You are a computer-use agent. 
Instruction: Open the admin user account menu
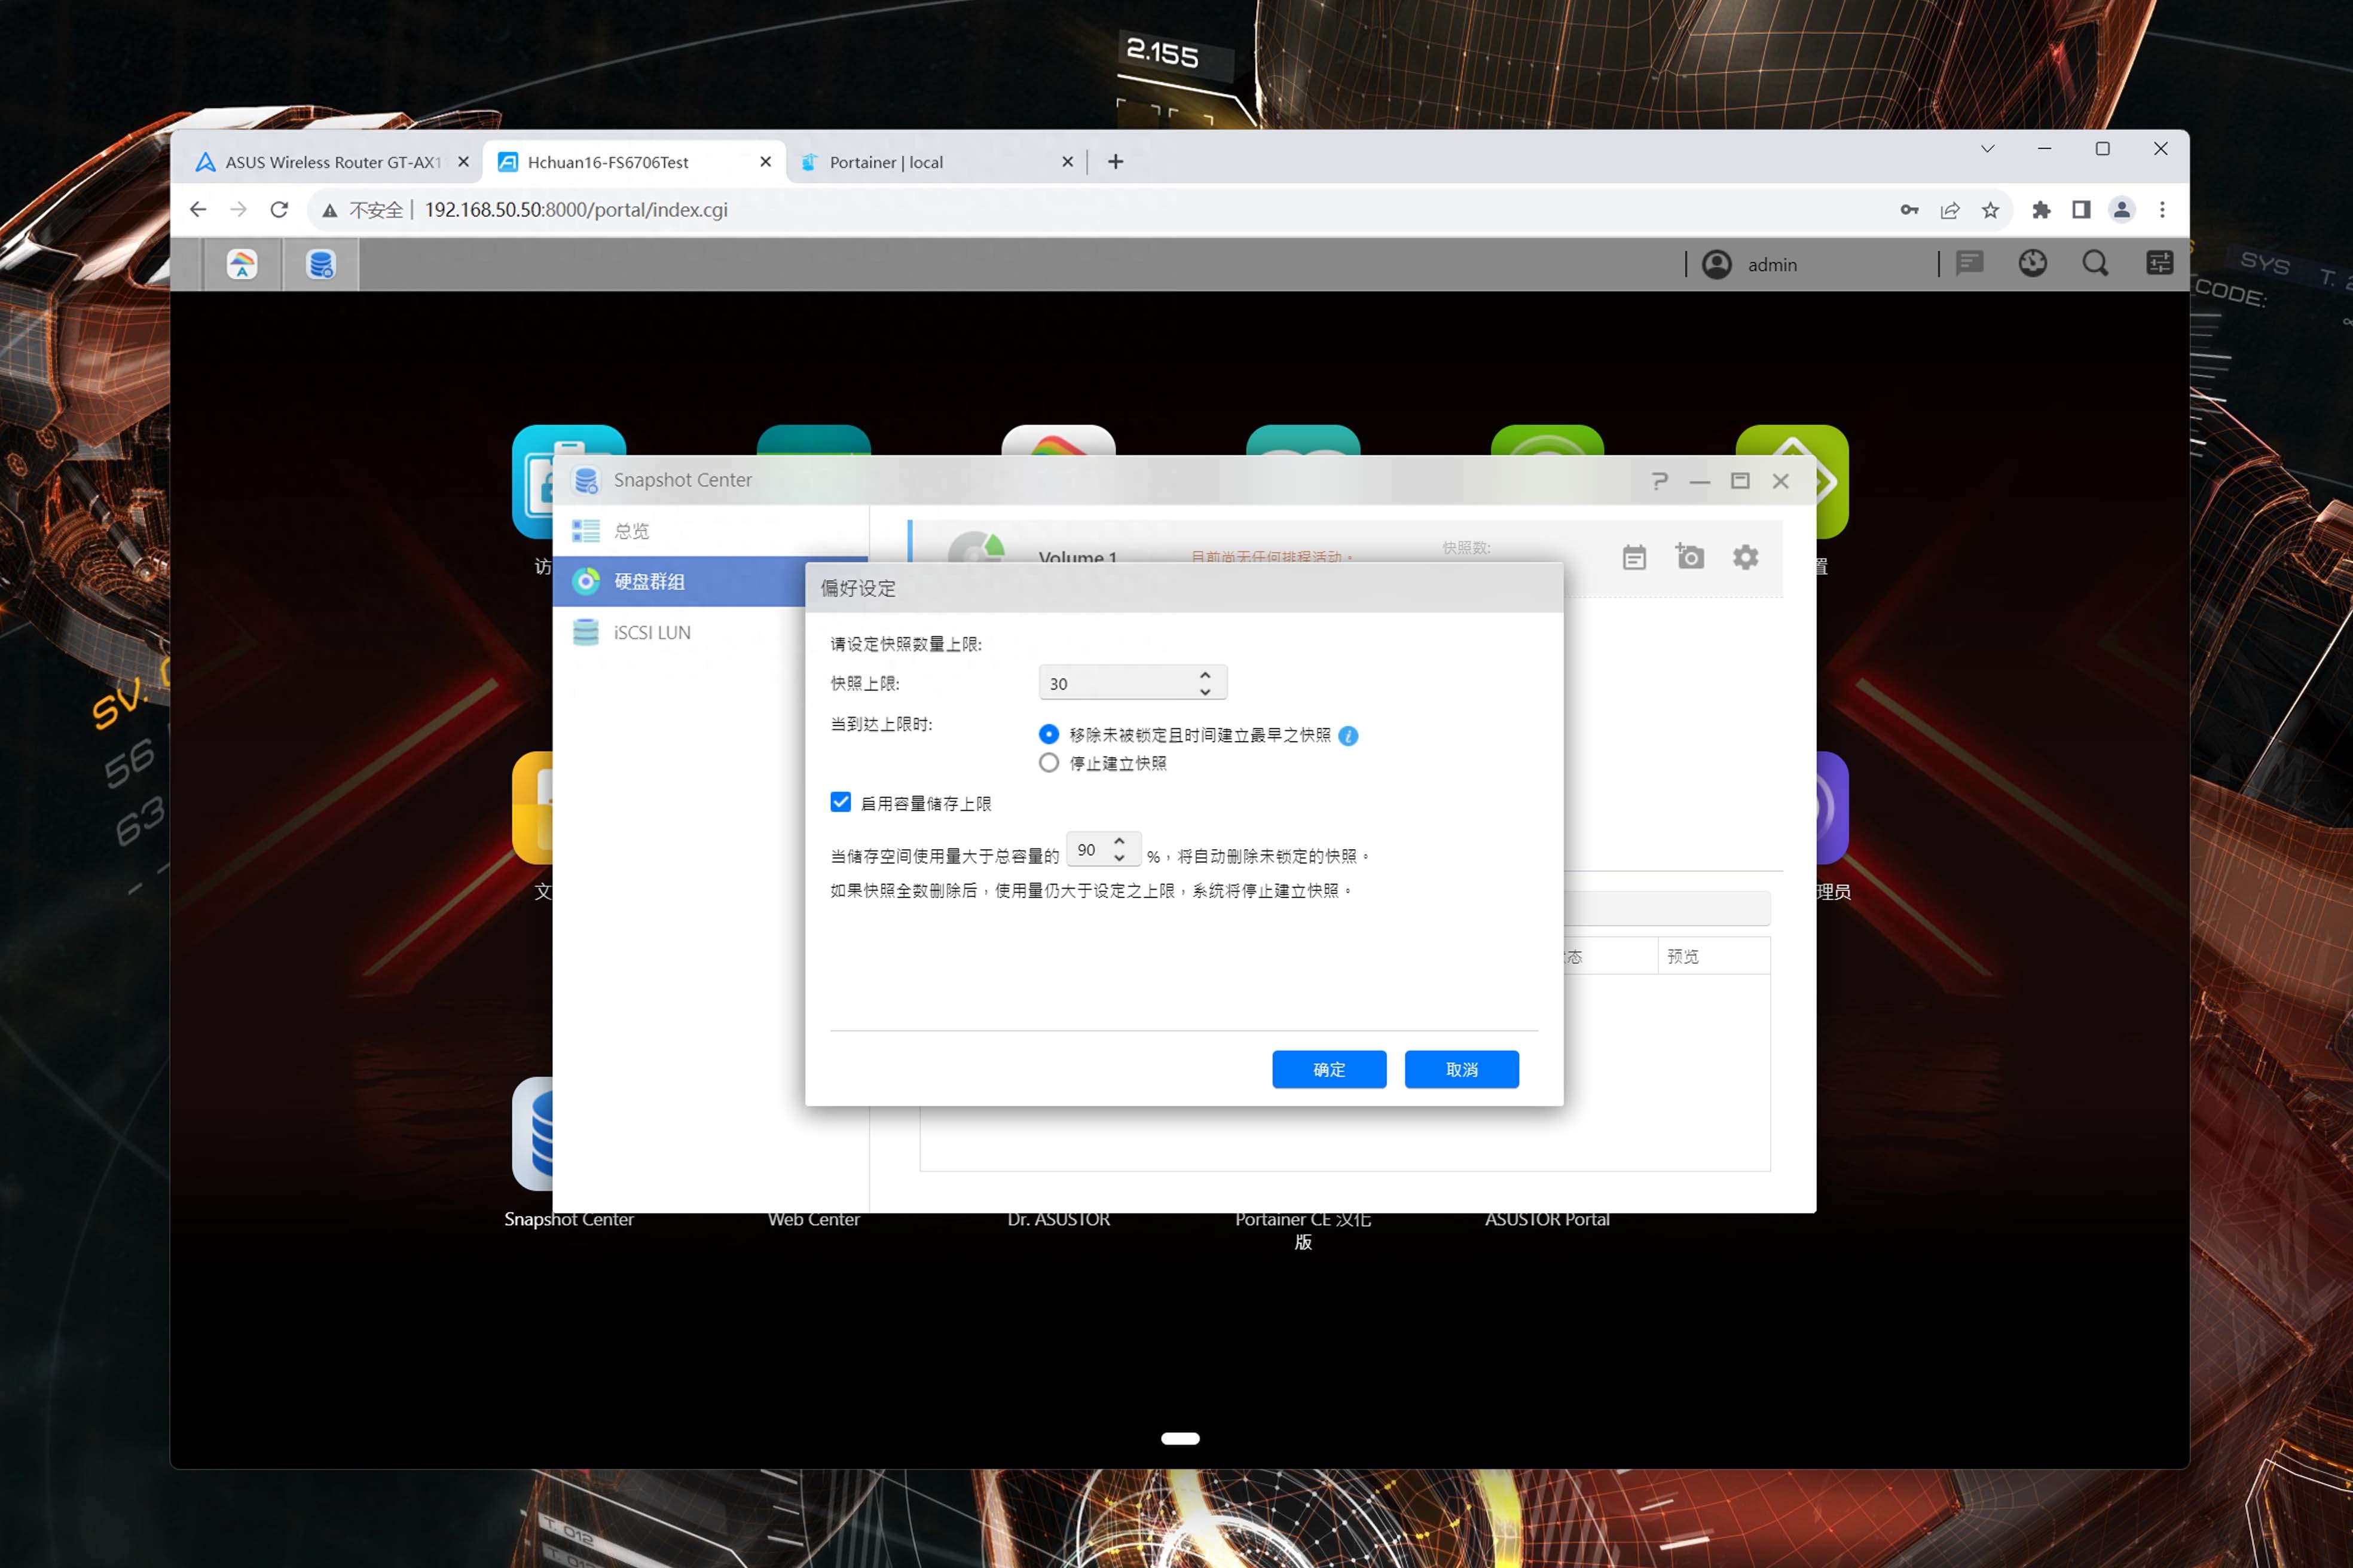coord(1751,264)
